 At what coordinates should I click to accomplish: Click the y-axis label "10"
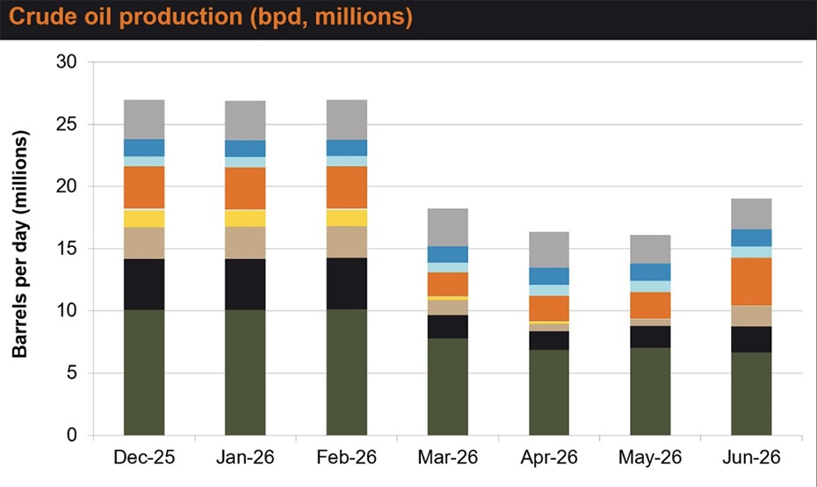pos(66,311)
